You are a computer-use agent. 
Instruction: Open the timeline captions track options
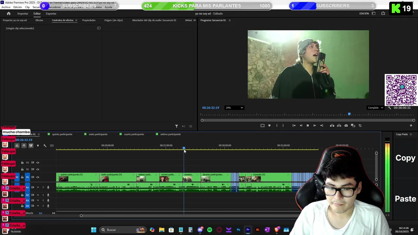click(x=52, y=146)
